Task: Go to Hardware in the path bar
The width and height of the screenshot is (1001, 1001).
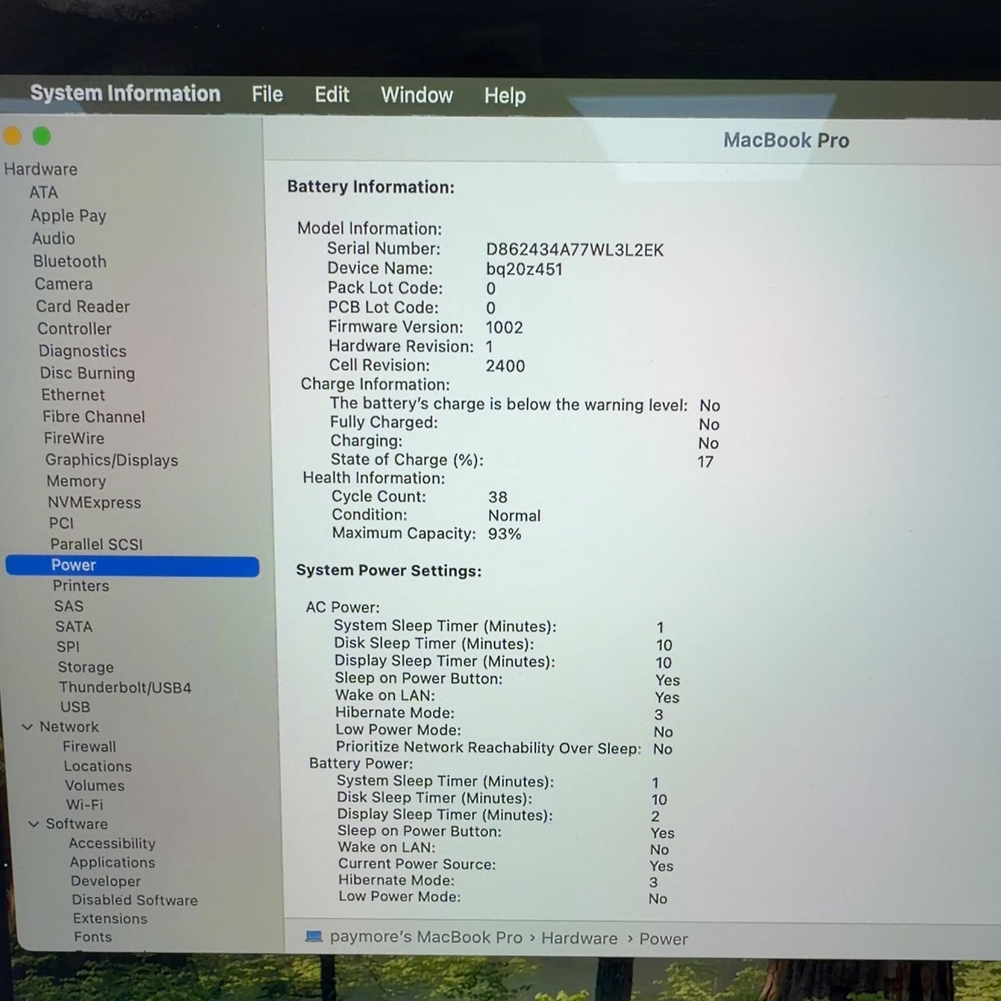Action: (579, 938)
